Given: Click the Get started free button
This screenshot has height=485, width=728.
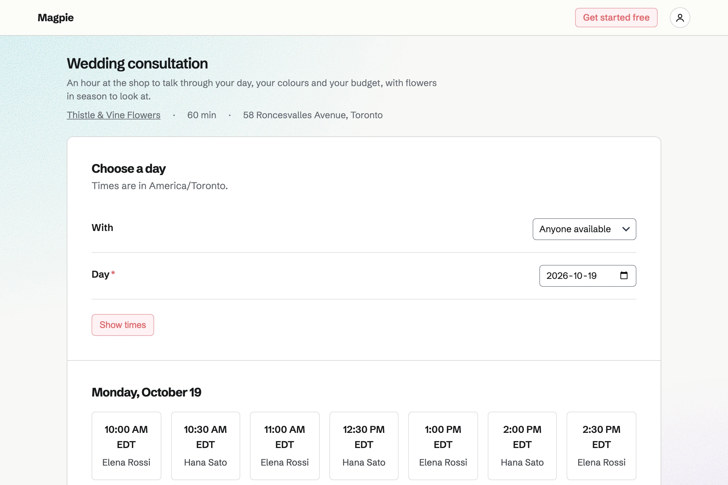Looking at the screenshot, I should (x=616, y=18).
